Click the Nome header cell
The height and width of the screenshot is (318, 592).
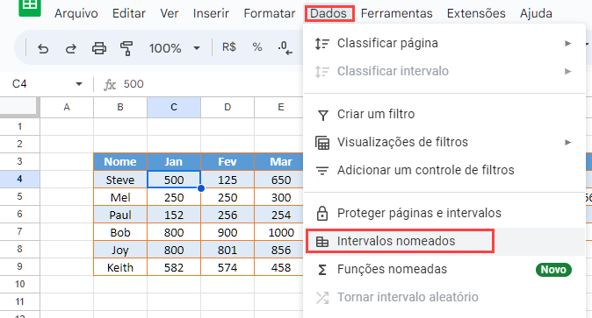pos(120,162)
